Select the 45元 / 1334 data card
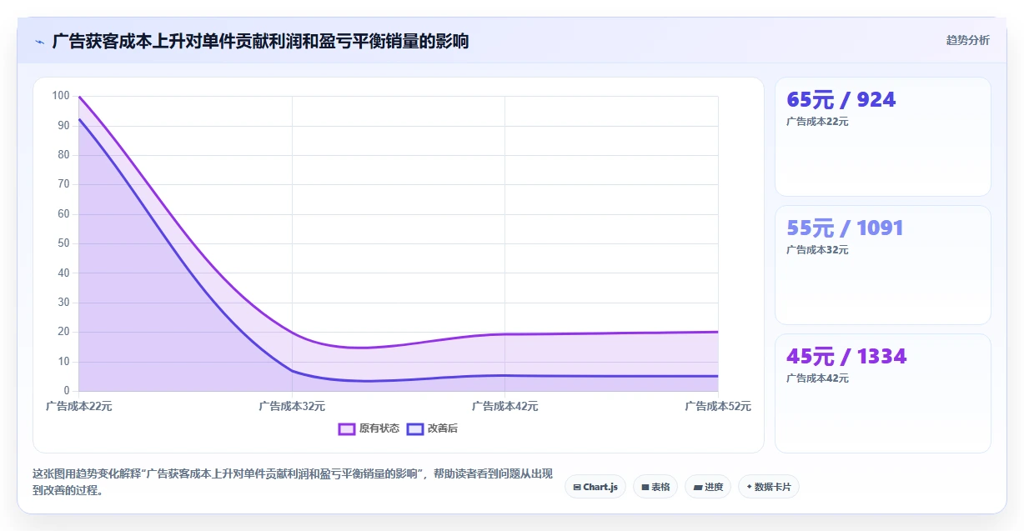 pyautogui.click(x=883, y=393)
